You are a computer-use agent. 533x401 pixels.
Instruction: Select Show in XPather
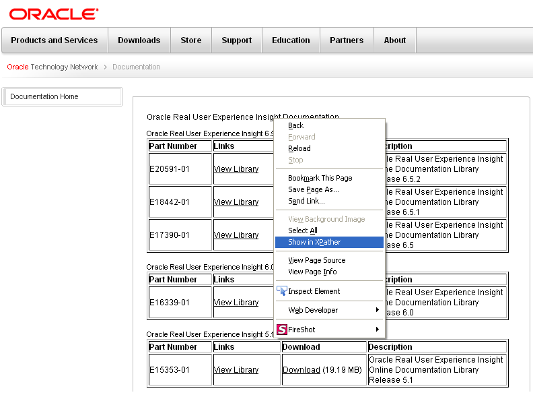click(x=329, y=242)
